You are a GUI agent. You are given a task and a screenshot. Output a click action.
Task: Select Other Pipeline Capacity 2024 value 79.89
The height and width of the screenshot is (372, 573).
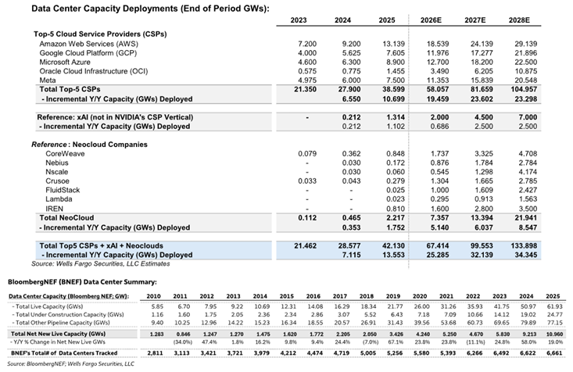(x=528, y=323)
